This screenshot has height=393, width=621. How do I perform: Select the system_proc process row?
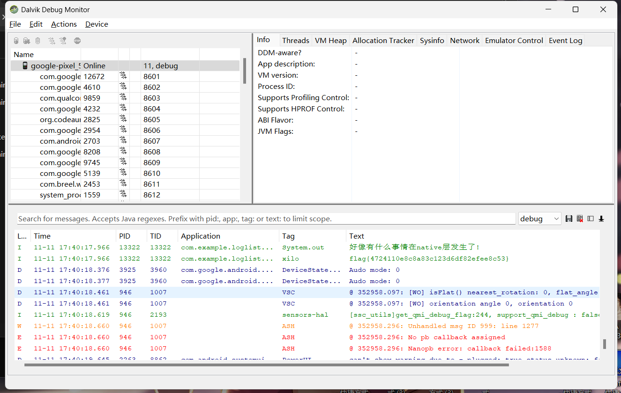(125, 195)
